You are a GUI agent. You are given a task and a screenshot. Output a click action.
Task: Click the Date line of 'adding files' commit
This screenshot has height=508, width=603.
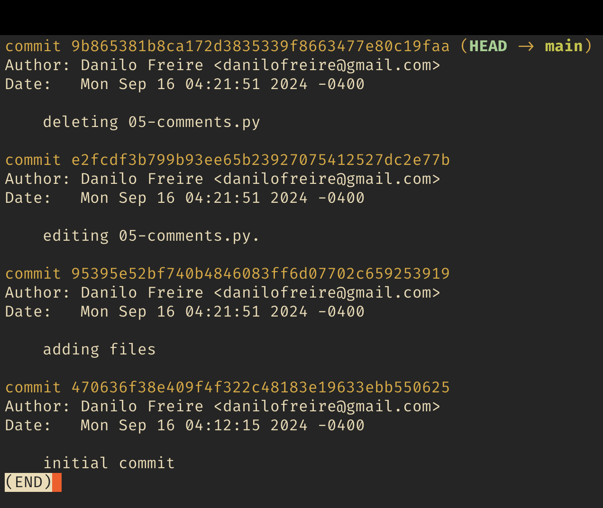(184, 312)
